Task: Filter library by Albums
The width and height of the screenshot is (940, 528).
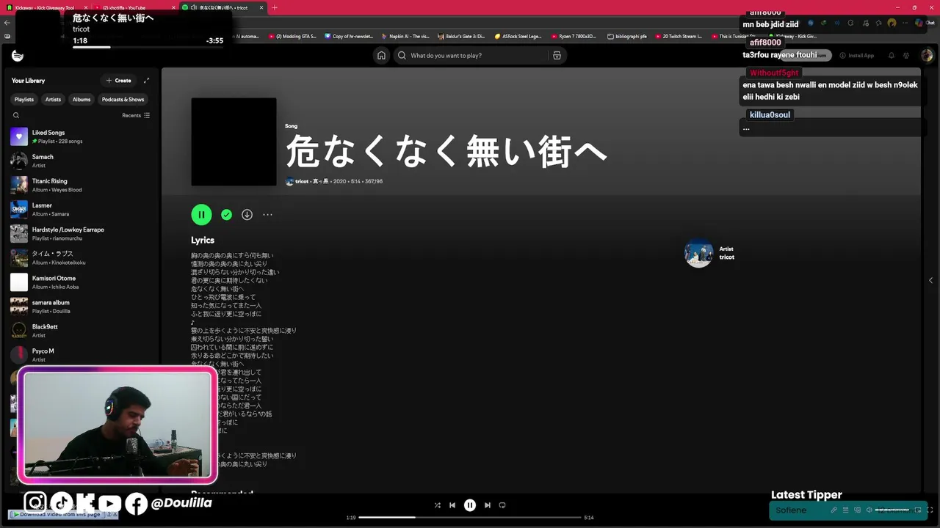Action: (82, 99)
